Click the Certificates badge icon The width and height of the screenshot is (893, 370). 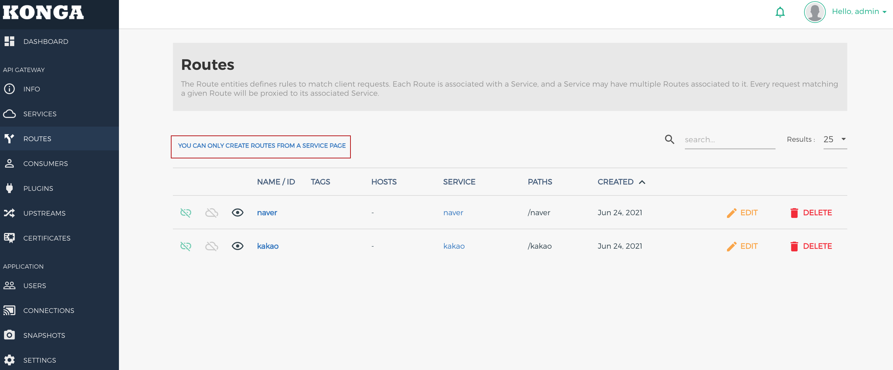pos(9,238)
